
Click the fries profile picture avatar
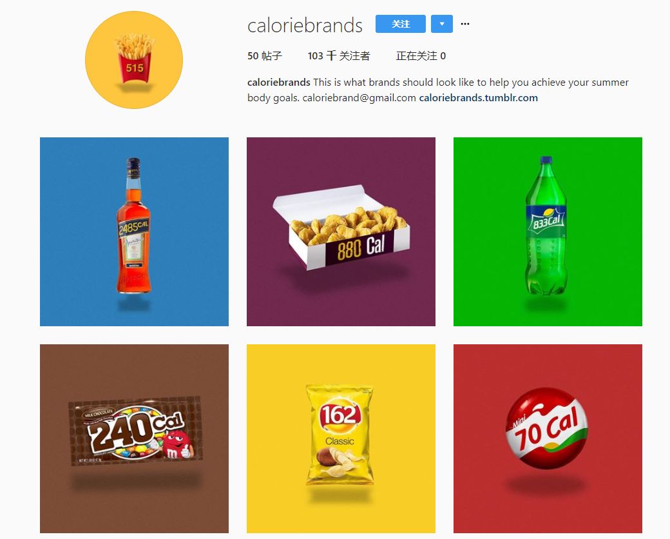click(x=134, y=60)
